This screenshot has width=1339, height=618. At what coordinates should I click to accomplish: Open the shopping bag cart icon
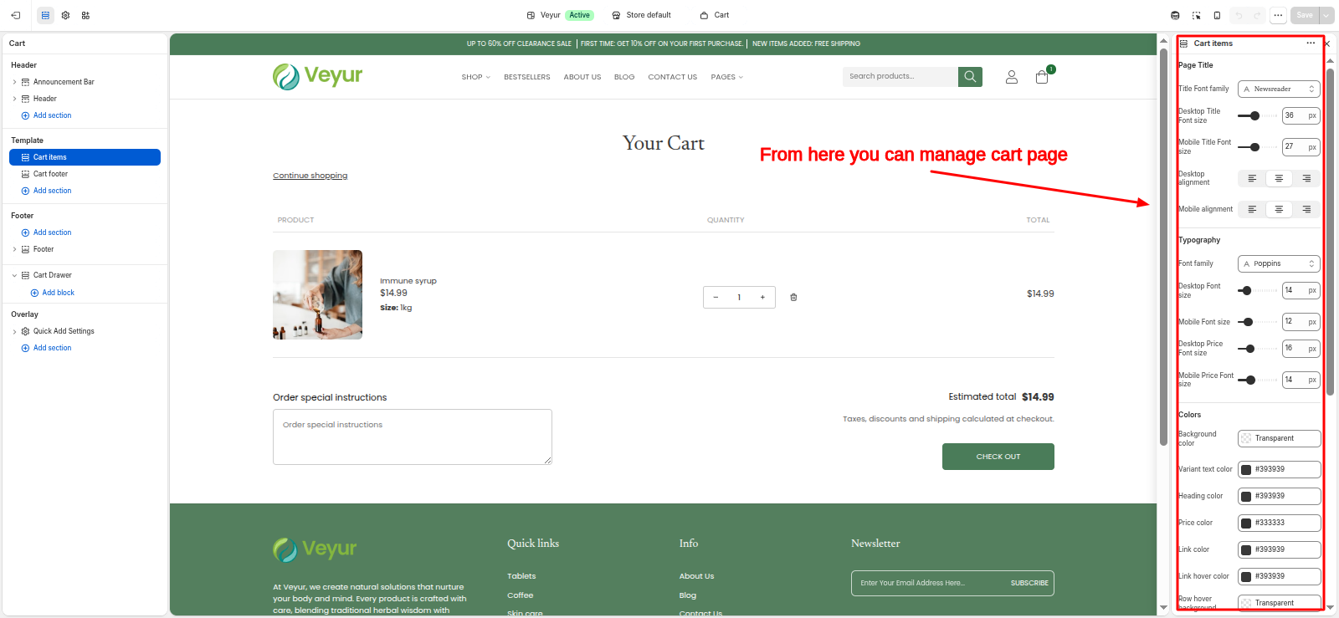click(x=1042, y=77)
